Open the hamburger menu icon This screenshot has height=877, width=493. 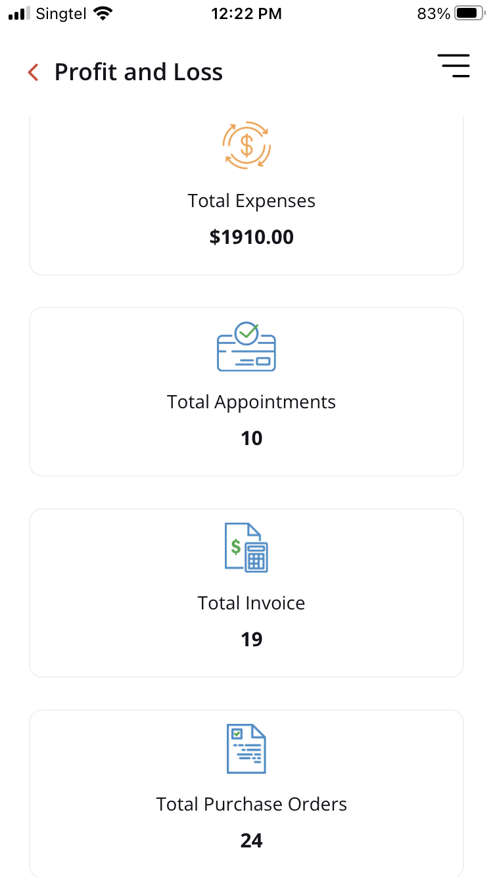point(454,66)
